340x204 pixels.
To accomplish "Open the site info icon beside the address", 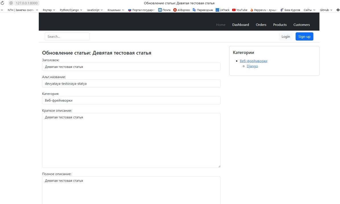I will (11, 3).
